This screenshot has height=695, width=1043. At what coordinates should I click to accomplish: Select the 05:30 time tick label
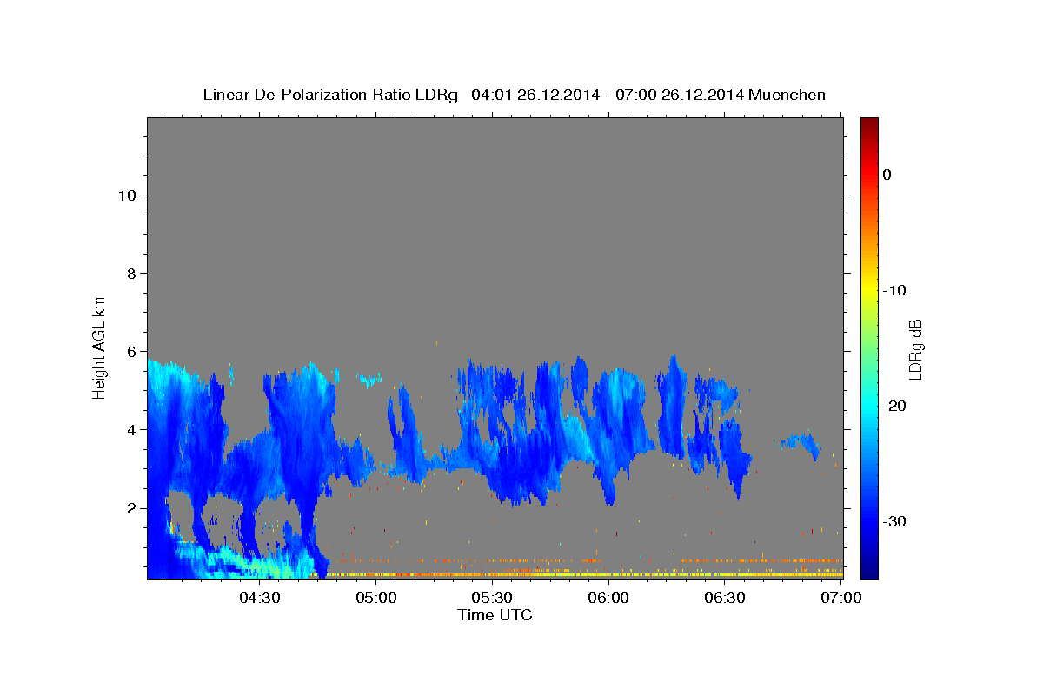492,599
